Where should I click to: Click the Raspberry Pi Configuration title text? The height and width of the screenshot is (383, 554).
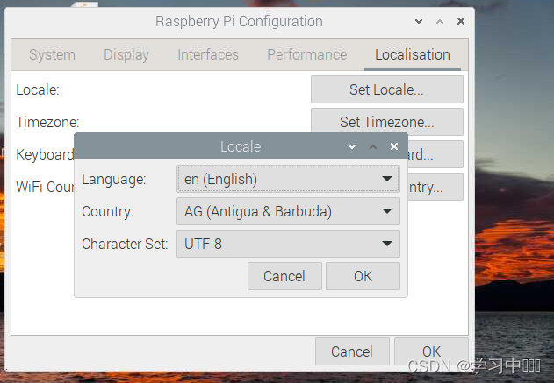pyautogui.click(x=239, y=22)
